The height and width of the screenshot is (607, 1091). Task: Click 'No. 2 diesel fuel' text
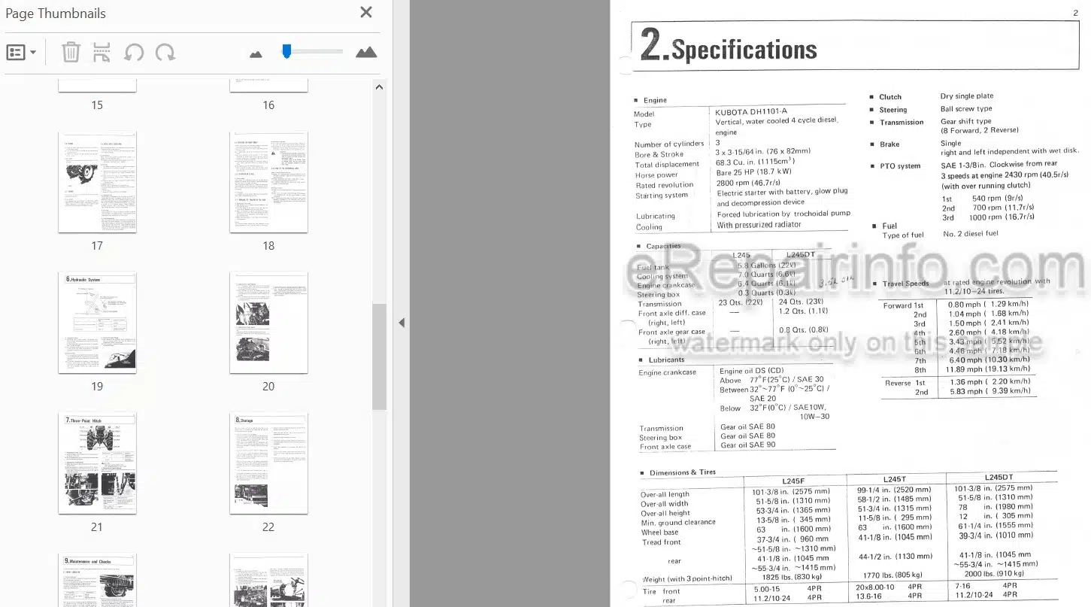[x=971, y=234]
